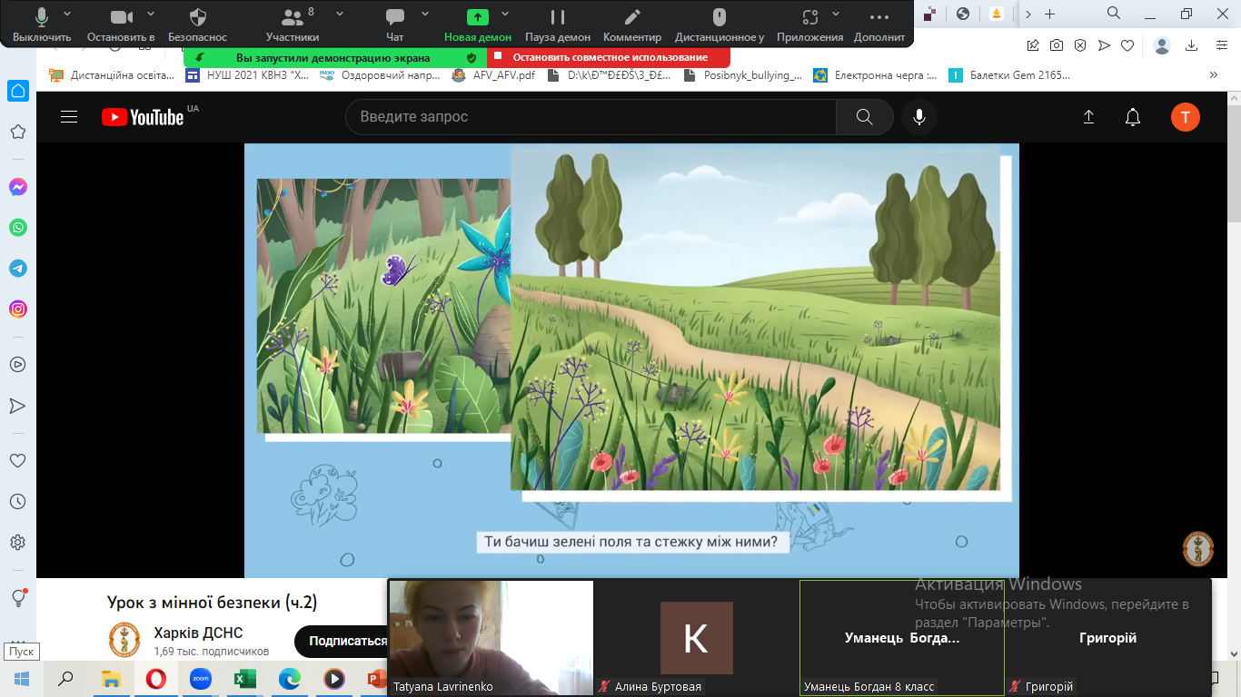Open the Електронна черга bookmark
The image size is (1241, 697).
[x=876, y=76]
